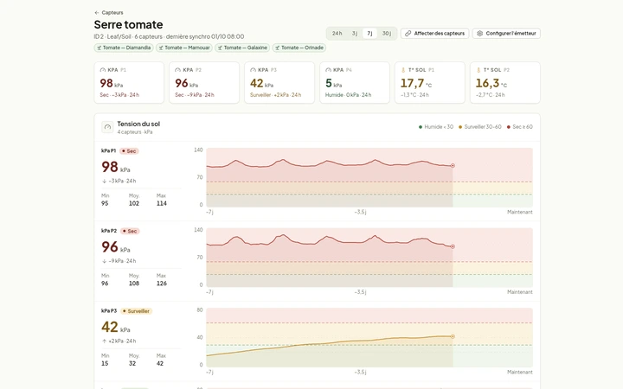Click the latest data point on kPa P2 chart

(453, 246)
